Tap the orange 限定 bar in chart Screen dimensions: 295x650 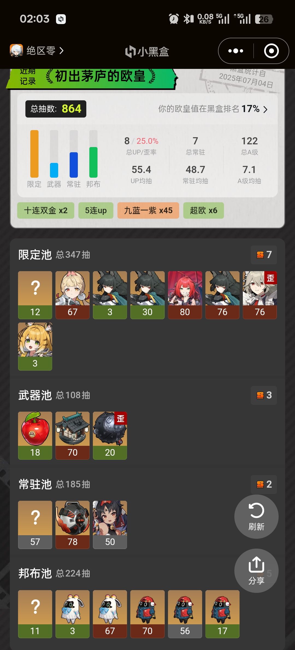pyautogui.click(x=34, y=154)
